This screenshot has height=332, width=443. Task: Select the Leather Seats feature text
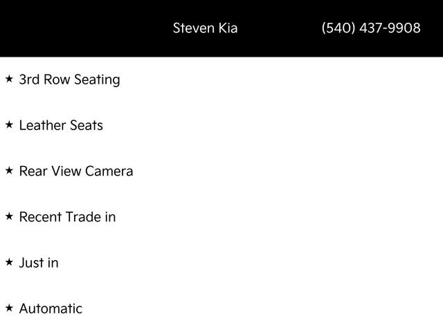pos(61,125)
